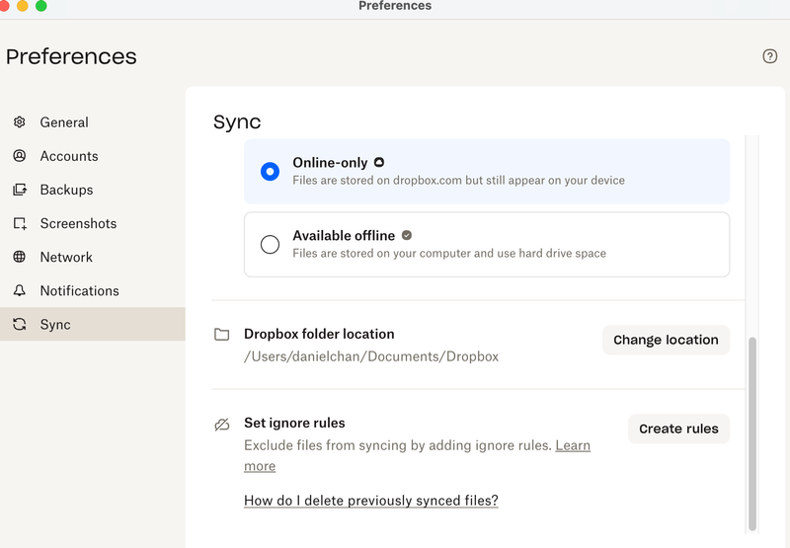Go to Notifications preferences
Viewport: 790px width, 548px height.
79,290
